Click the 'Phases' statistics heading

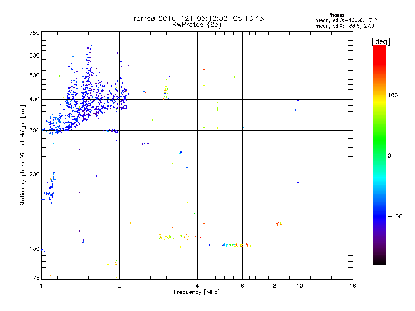point(336,15)
